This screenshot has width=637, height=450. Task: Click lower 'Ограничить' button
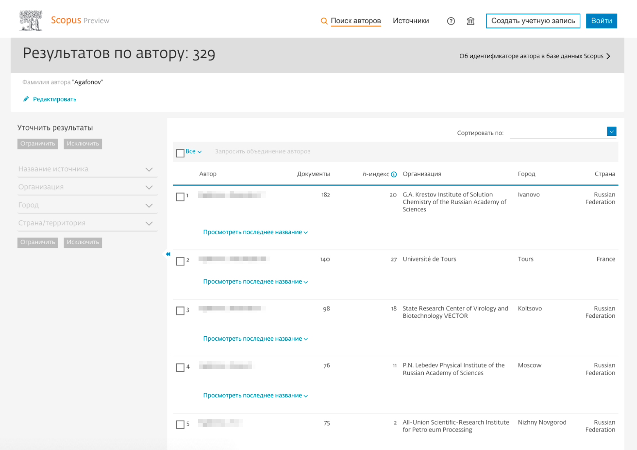[38, 242]
